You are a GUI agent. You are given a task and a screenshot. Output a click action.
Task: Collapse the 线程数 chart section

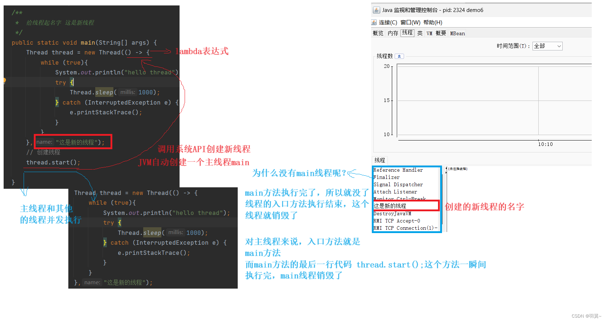point(399,56)
